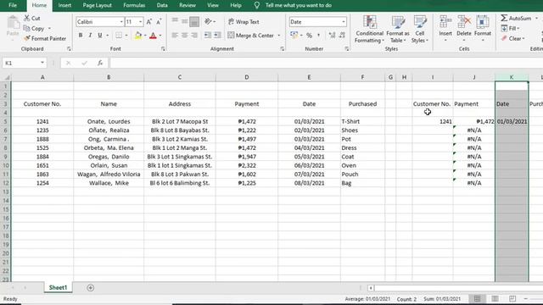Align text right
Image resolution: width=543 pixels, height=305 pixels.
[x=194, y=36]
